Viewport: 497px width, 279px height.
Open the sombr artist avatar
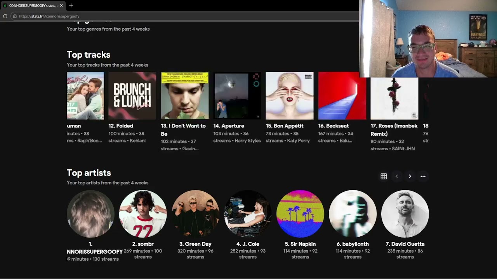pos(143,214)
